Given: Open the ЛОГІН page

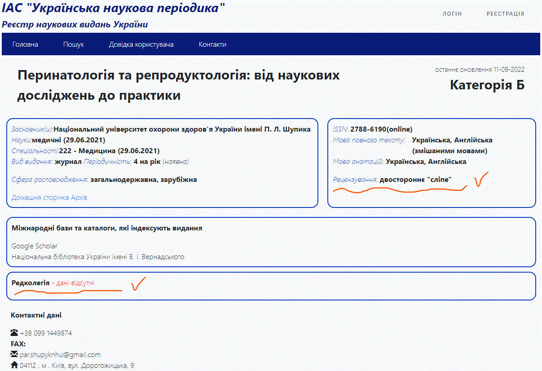Looking at the screenshot, I should tap(452, 14).
